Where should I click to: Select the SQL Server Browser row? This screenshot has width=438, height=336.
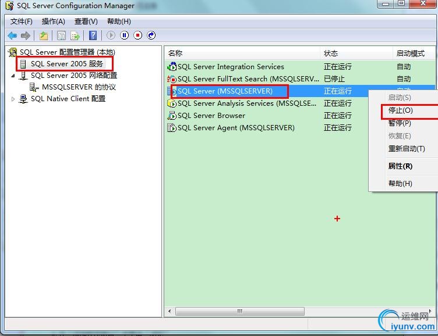pyautogui.click(x=267, y=116)
